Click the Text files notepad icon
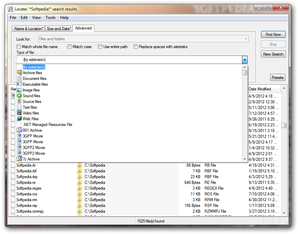Viewport: 298px width, 234px height. [x=19, y=107]
